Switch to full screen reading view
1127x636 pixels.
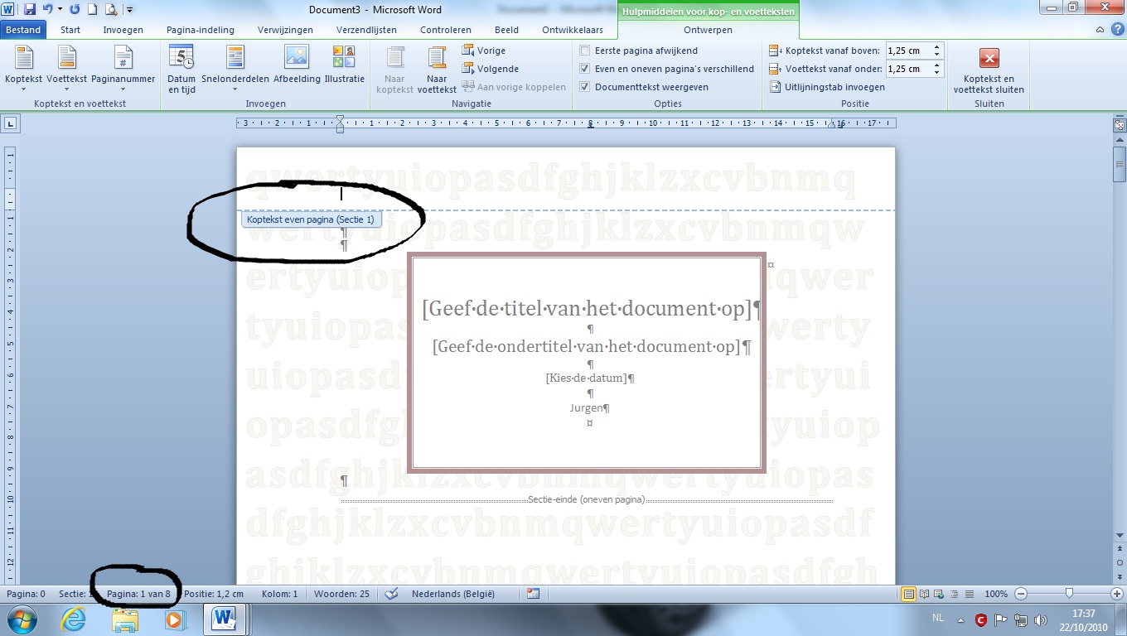coord(925,594)
